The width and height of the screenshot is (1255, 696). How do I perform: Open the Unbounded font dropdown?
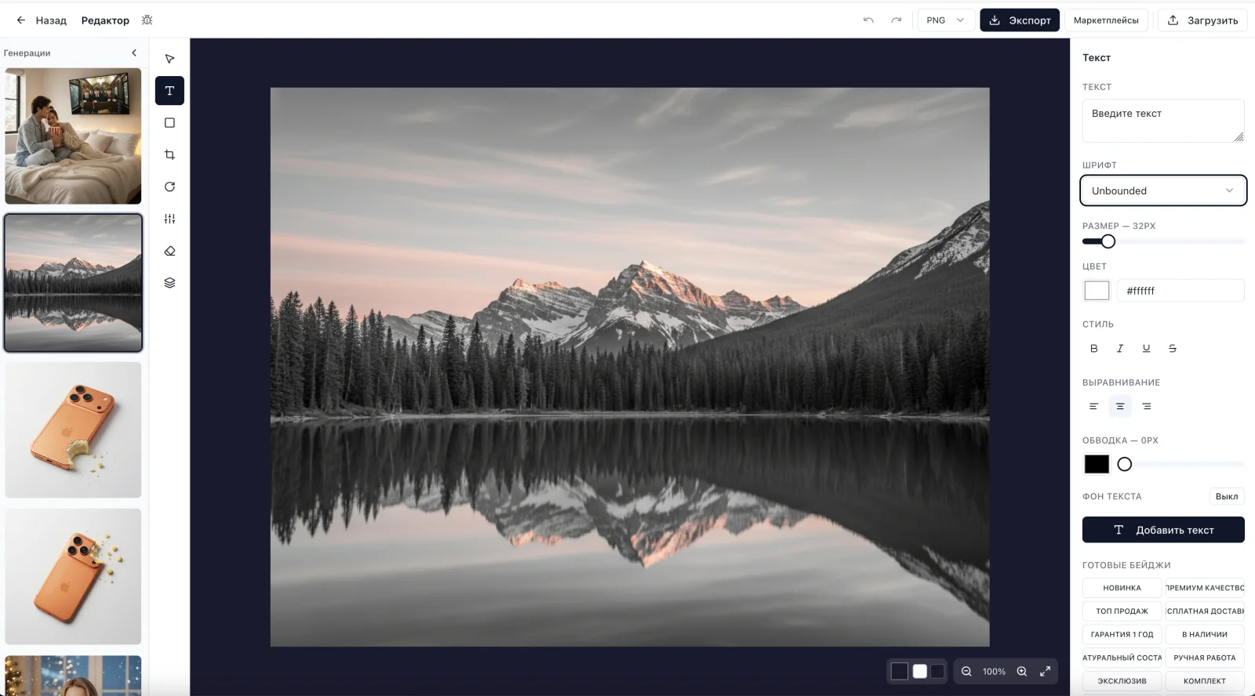click(x=1163, y=190)
